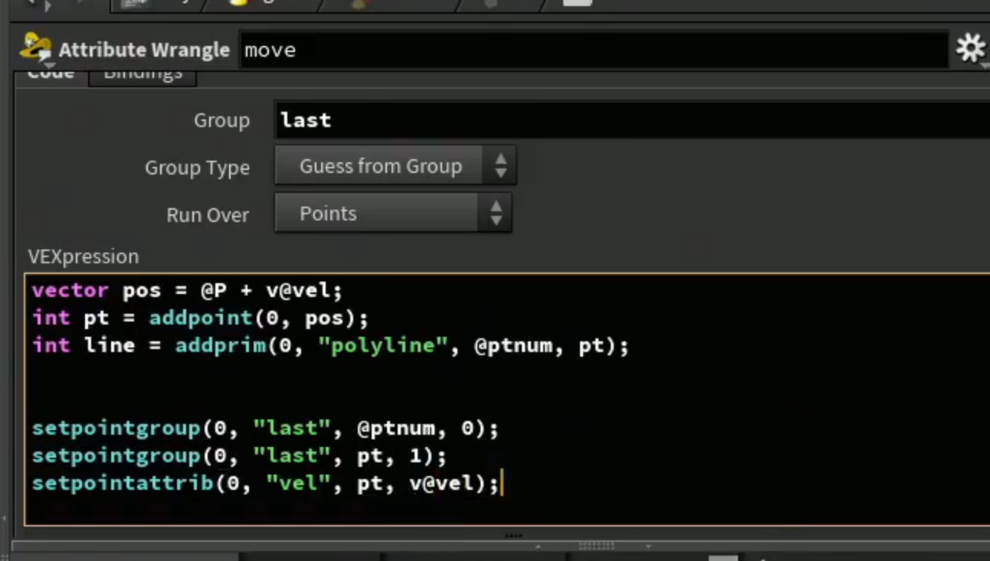Click inside the VEXpression code editor
The image size is (990, 561).
tap(507, 400)
